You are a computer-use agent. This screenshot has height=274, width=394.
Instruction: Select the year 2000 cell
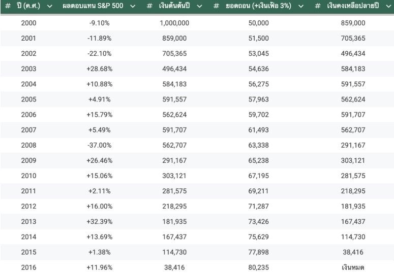(x=28, y=23)
